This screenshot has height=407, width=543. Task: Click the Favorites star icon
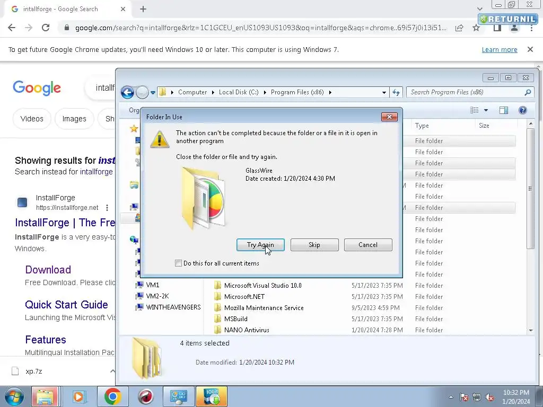(x=134, y=129)
